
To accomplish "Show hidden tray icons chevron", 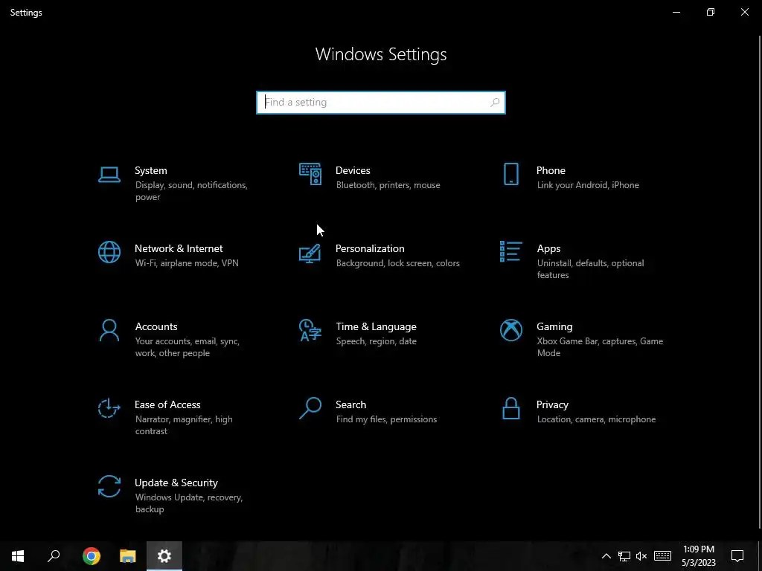I will click(606, 556).
